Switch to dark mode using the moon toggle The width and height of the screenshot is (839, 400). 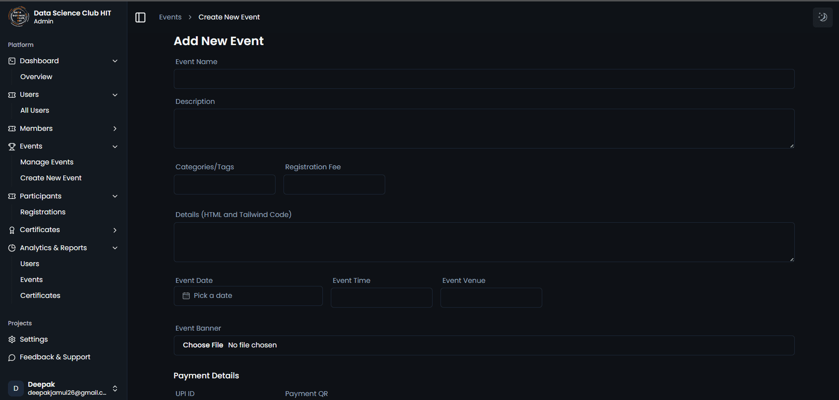(x=822, y=17)
